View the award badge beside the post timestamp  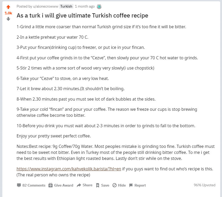(99, 6)
